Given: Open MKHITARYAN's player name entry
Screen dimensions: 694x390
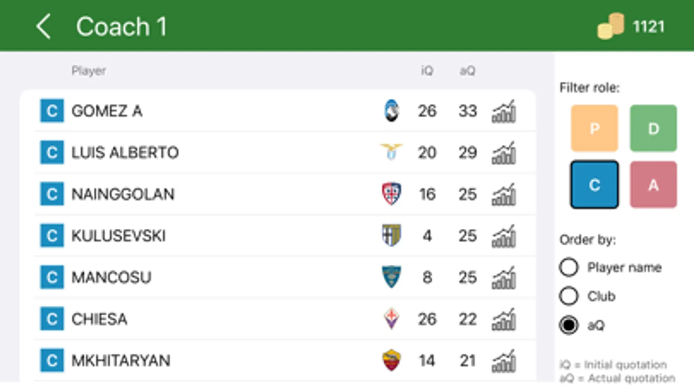Looking at the screenshot, I should point(121,361).
